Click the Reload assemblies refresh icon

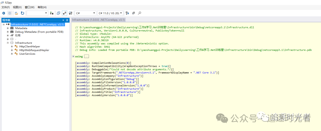pos(22,13)
